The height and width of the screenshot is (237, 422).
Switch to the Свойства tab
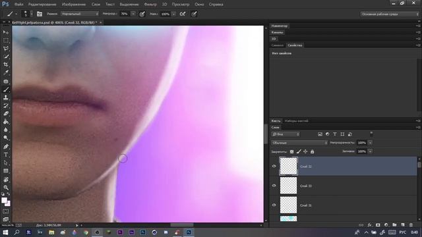click(x=295, y=45)
